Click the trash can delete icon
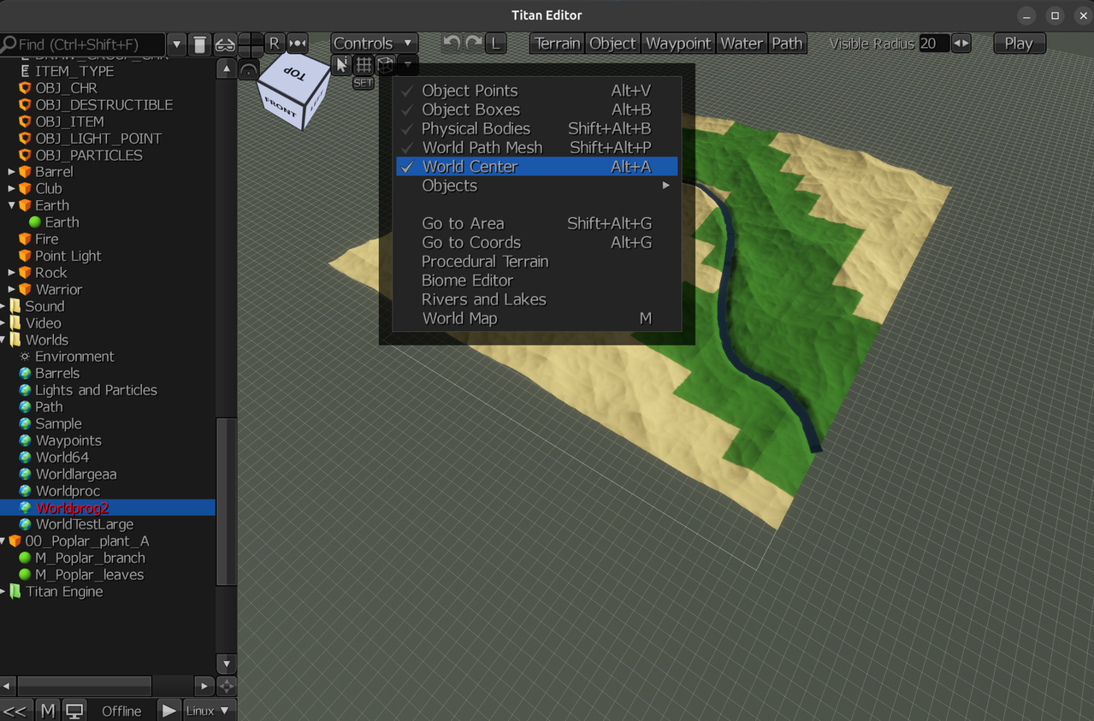Image resolution: width=1094 pixels, height=721 pixels. point(199,44)
